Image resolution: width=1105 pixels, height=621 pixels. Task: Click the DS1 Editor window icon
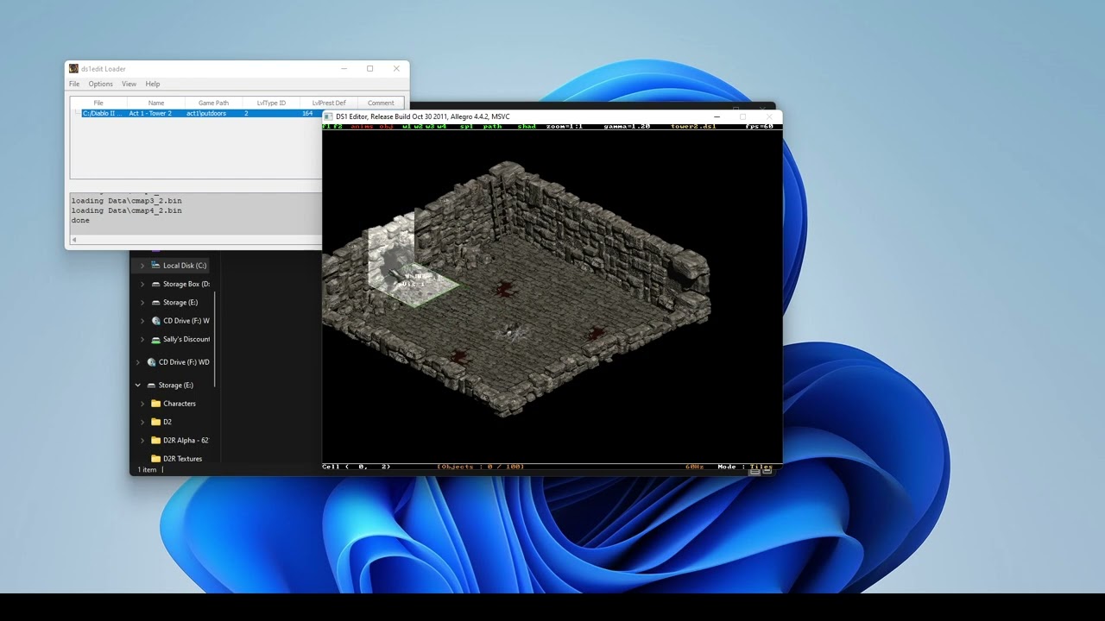coord(329,116)
